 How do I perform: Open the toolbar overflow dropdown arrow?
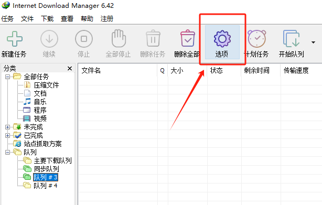tap(313, 42)
